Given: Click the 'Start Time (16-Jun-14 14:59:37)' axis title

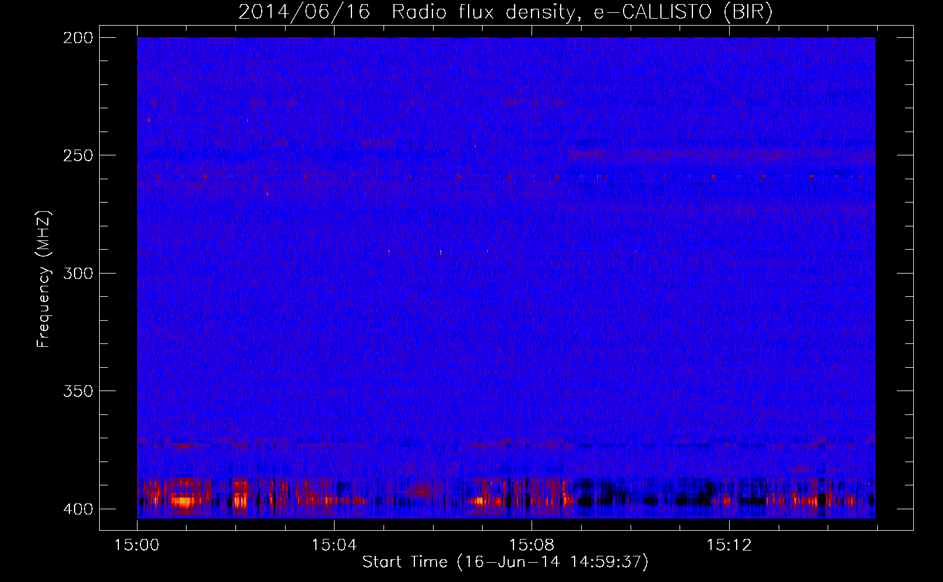Looking at the screenshot, I should 505,562.
